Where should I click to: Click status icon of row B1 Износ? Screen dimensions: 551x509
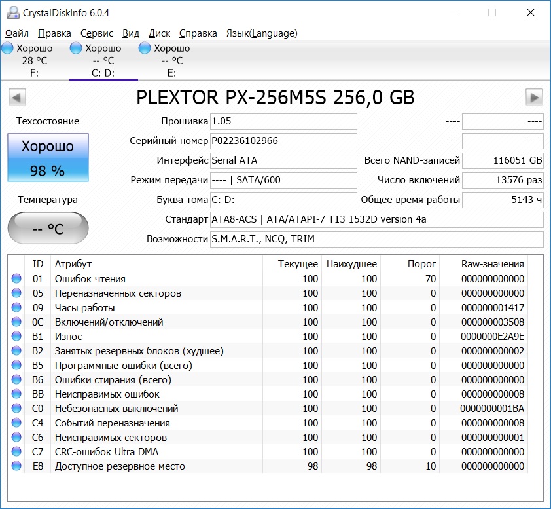click(16, 336)
